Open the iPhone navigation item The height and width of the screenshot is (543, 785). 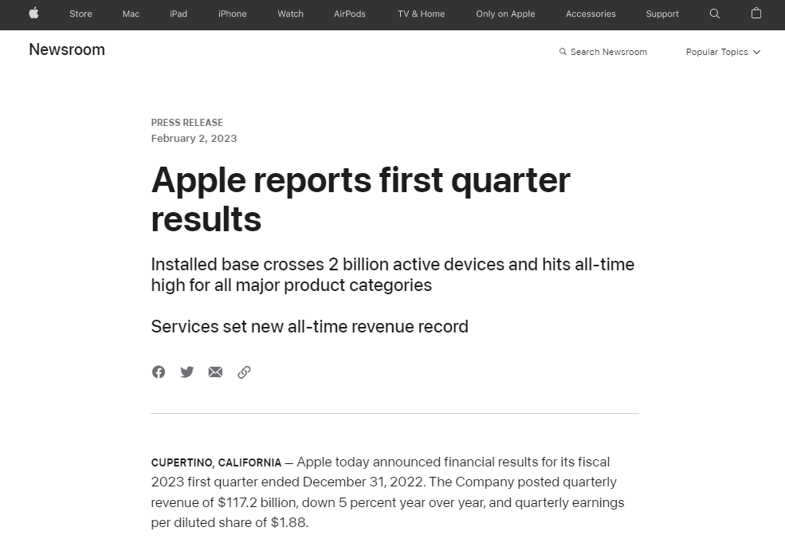tap(232, 14)
